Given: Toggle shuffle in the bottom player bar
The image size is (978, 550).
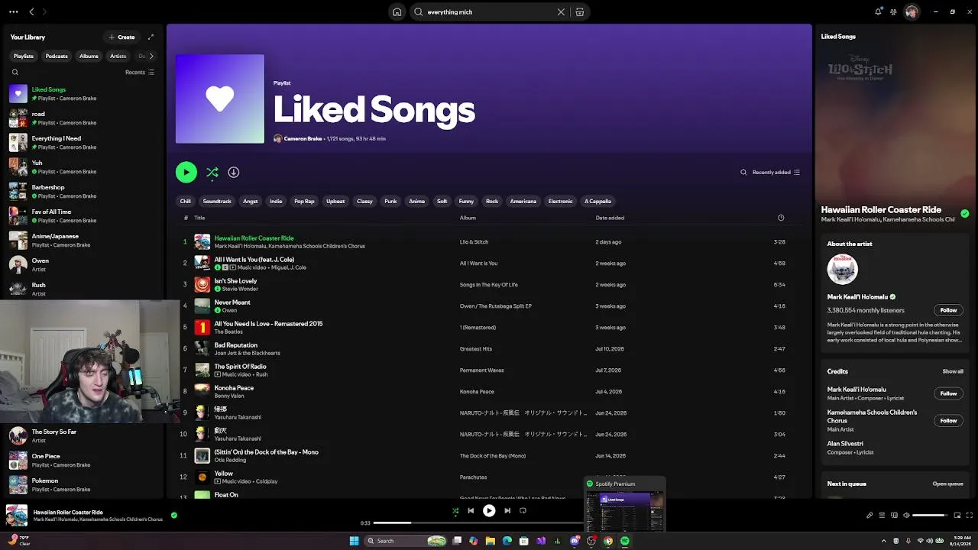Looking at the screenshot, I should click(455, 511).
